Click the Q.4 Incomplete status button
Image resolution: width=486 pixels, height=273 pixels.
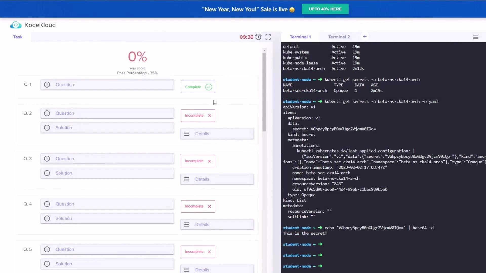(198, 207)
